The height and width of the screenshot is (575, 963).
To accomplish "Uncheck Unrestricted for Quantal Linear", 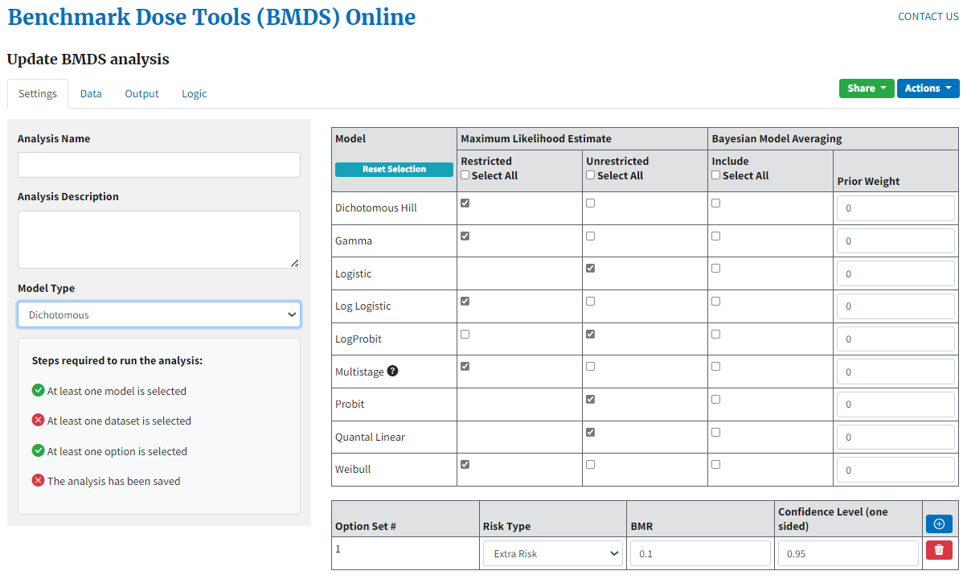I will (590, 433).
